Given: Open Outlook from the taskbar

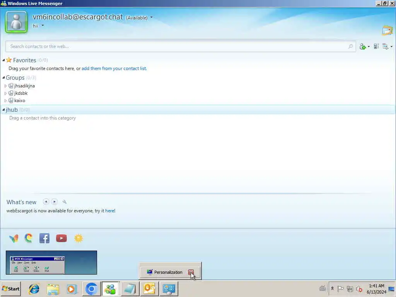Looking at the screenshot, I should (x=149, y=288).
